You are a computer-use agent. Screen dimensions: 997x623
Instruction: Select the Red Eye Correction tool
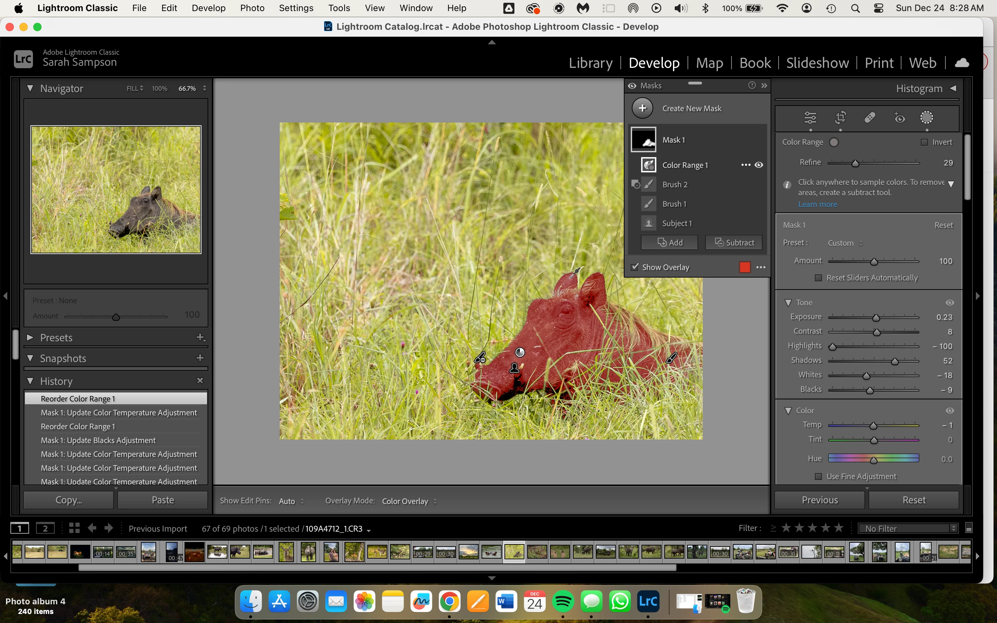899,118
